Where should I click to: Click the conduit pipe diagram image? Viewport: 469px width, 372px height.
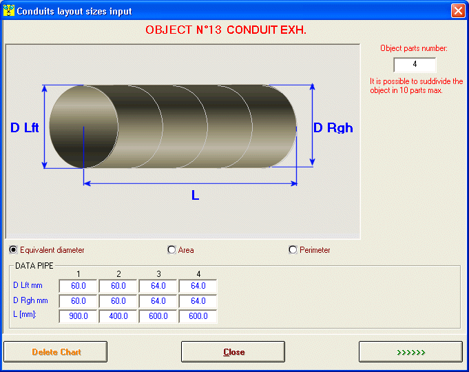(183, 141)
